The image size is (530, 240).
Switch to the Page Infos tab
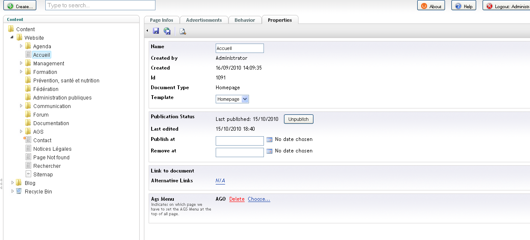pos(161,20)
